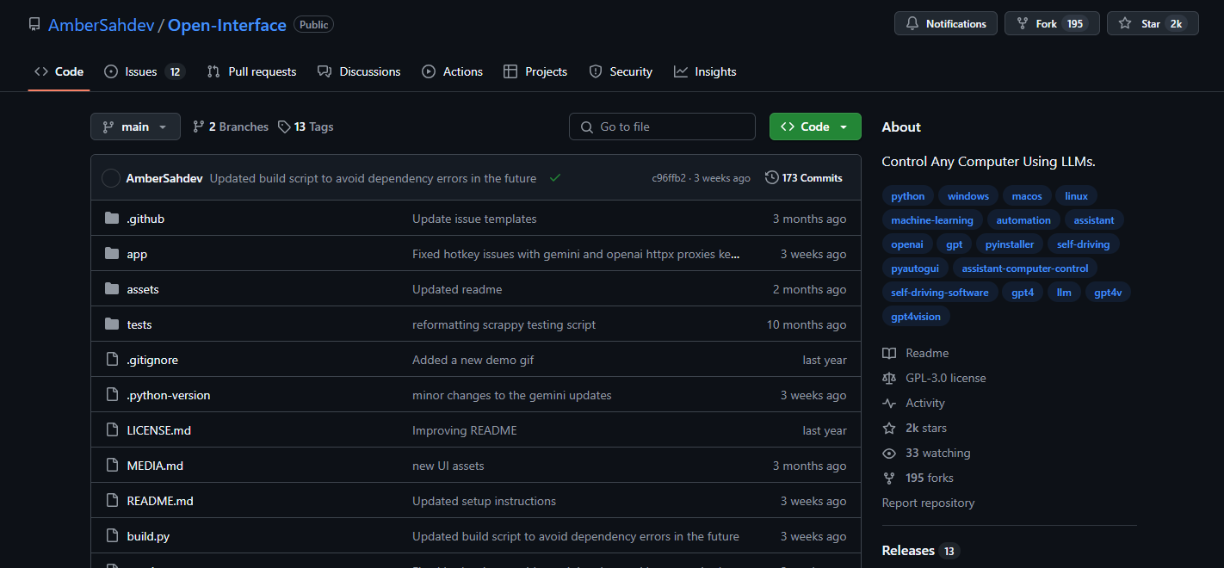The image size is (1224, 568).
Task: Click the avatar next to AmberSahdev commit
Action: 111,178
